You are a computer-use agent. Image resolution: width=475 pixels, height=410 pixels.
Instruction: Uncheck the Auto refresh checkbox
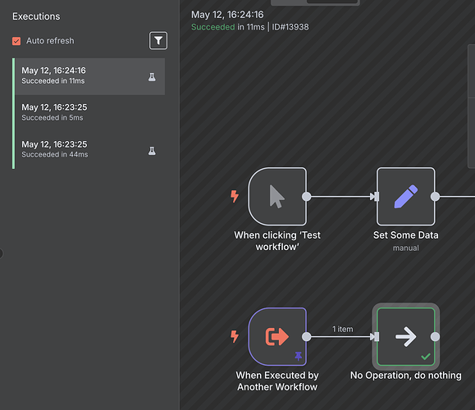point(16,41)
